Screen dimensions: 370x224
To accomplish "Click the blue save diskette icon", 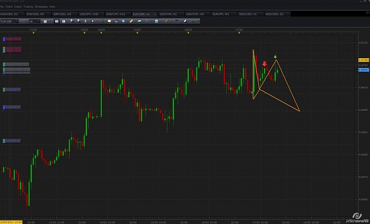I will click(x=156, y=21).
